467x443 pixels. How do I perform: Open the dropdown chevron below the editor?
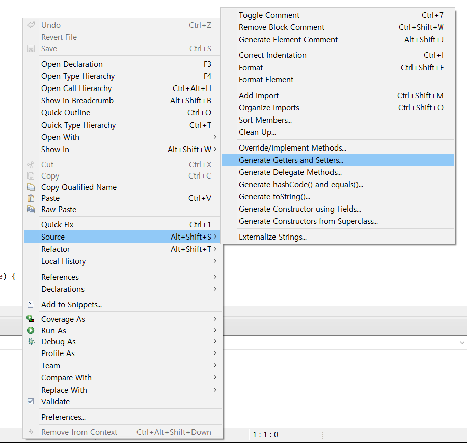(462, 342)
